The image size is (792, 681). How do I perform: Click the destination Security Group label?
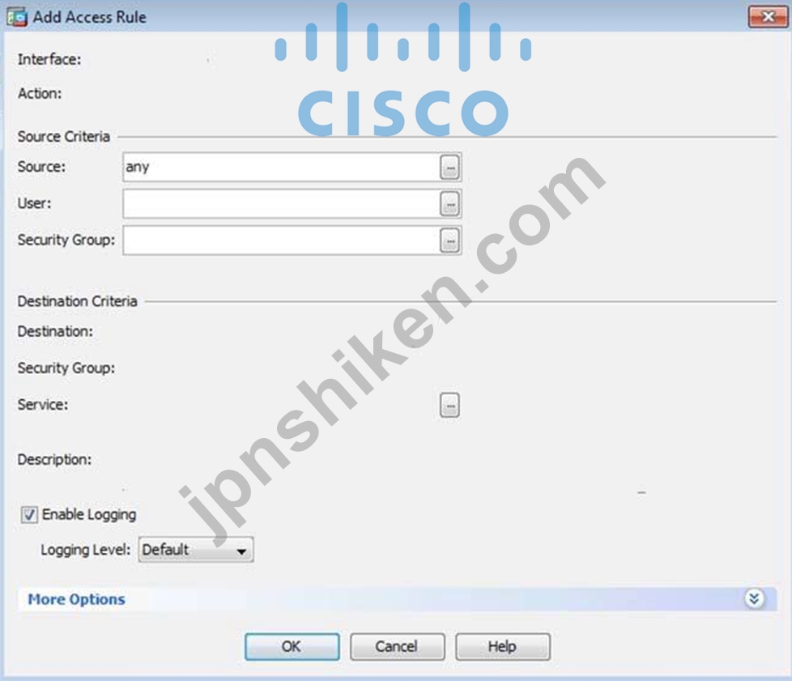tap(66, 368)
